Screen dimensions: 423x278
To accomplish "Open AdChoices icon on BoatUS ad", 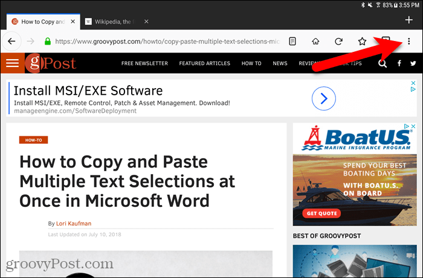I will (x=407, y=126).
